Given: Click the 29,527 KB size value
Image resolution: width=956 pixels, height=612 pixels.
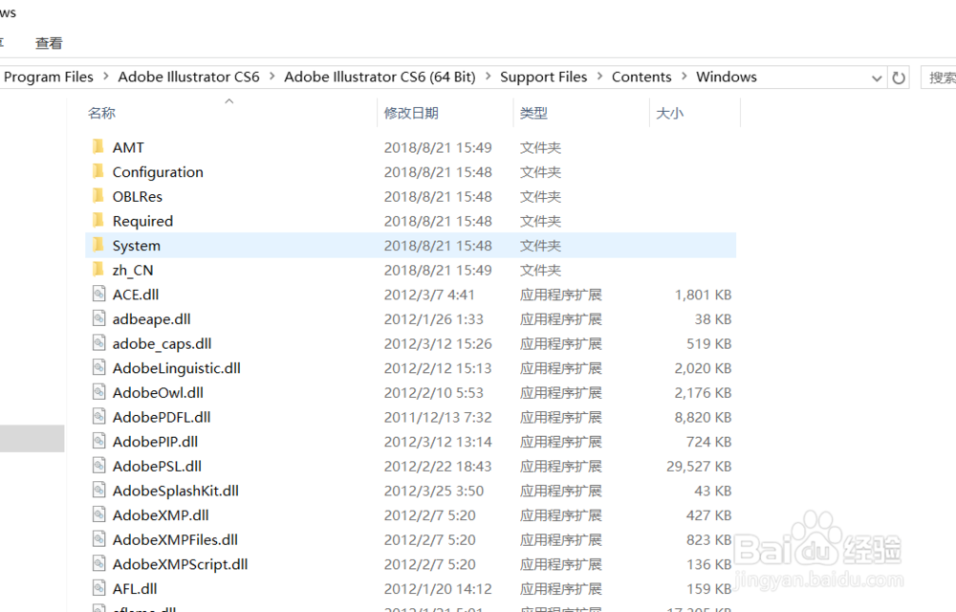Looking at the screenshot, I should [699, 467].
